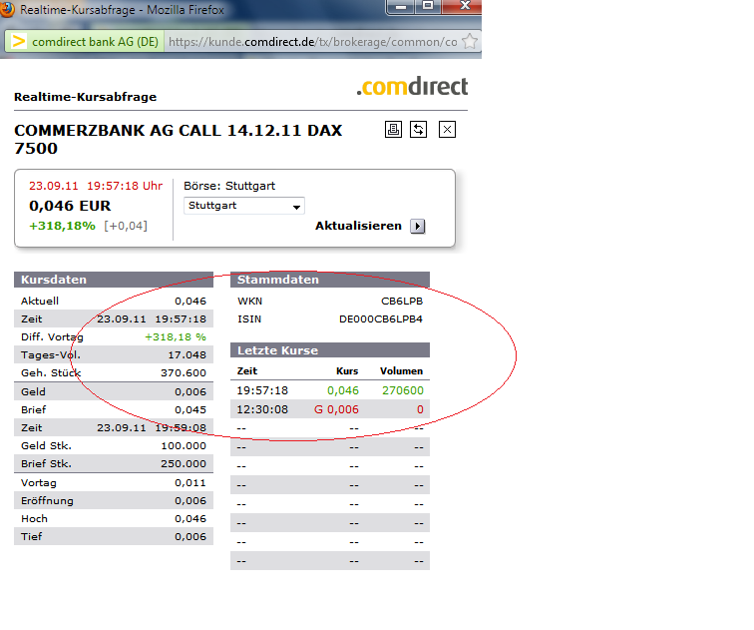Screen dimensions: 754x630
Task: Click +318,18% change in the summary box
Action: (x=63, y=226)
